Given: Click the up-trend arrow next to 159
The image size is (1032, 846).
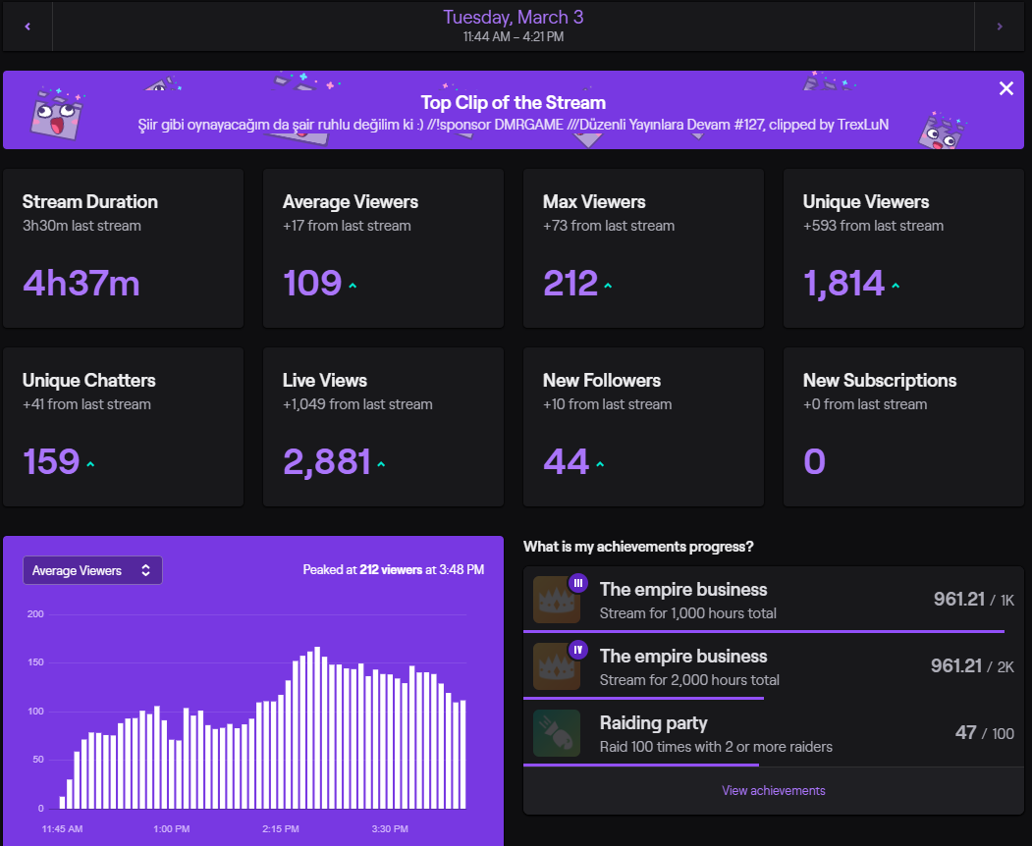Looking at the screenshot, I should tap(90, 464).
